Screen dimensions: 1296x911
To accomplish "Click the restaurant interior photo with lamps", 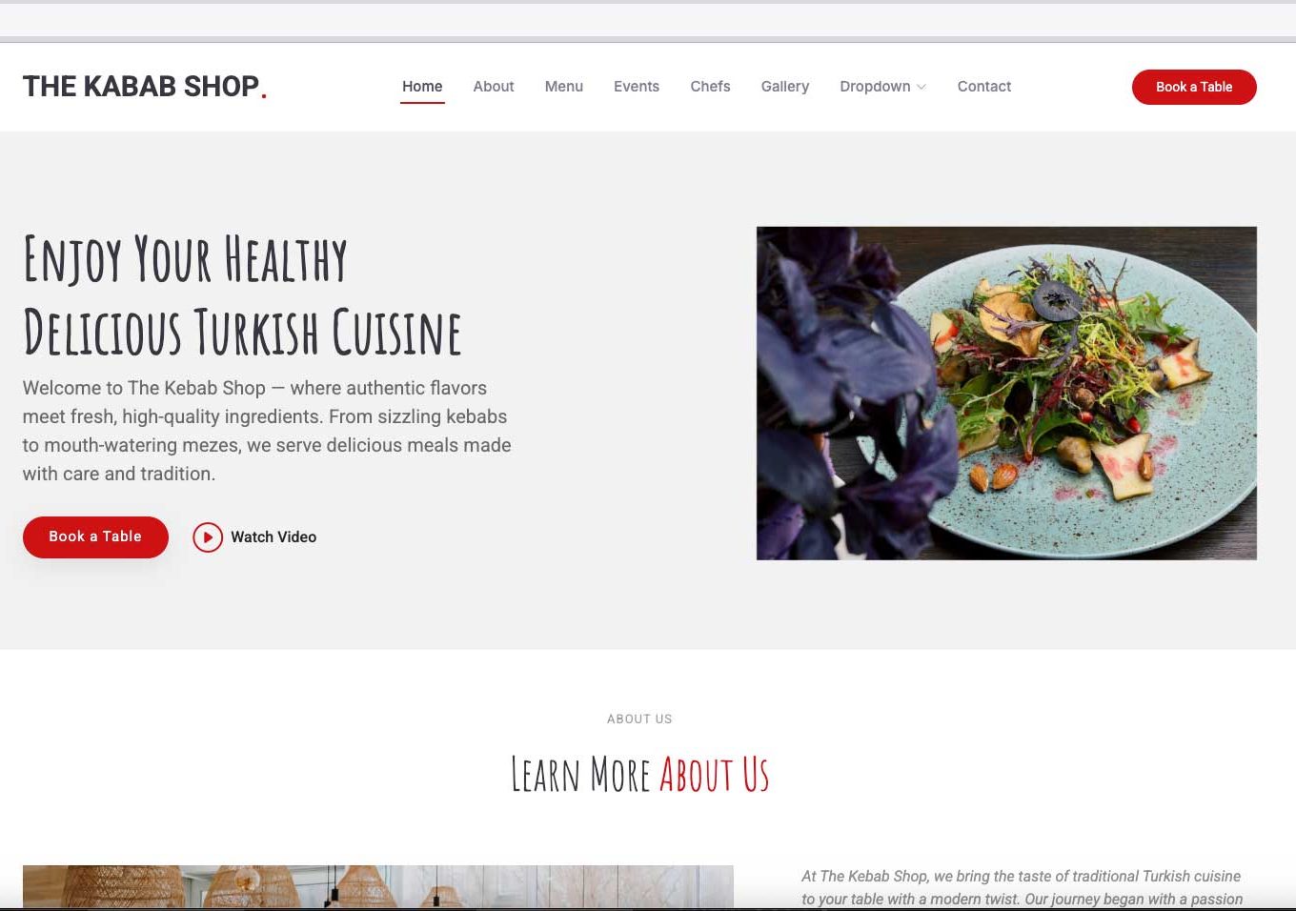I will (378, 886).
